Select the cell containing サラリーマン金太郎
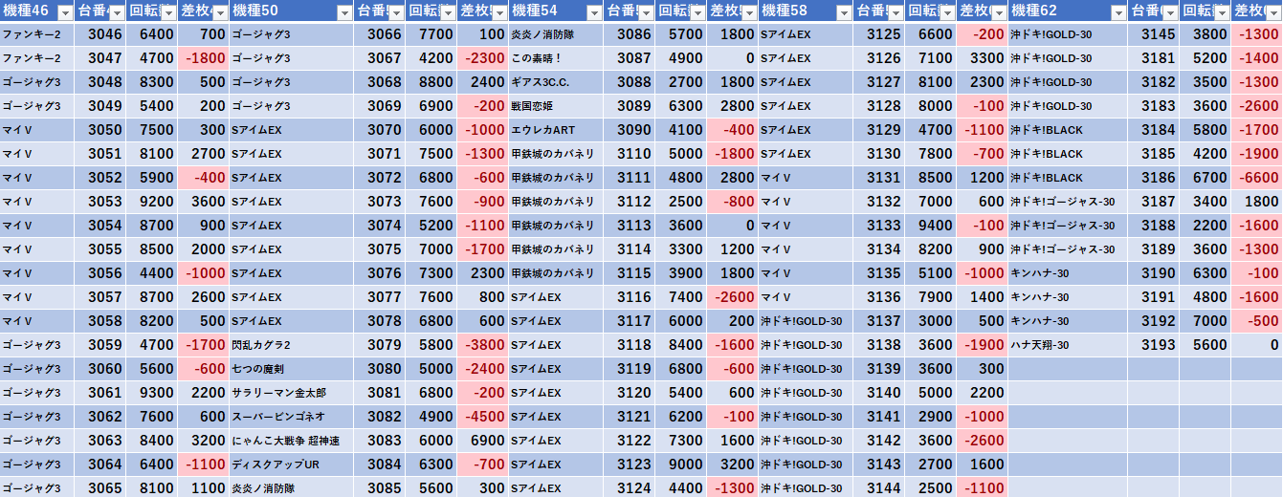 [x=291, y=393]
